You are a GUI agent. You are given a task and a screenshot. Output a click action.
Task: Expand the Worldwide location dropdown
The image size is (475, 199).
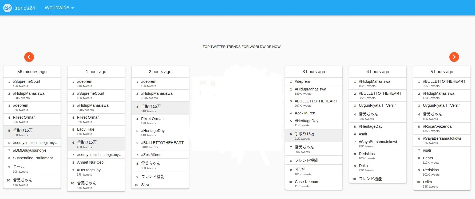(x=59, y=8)
